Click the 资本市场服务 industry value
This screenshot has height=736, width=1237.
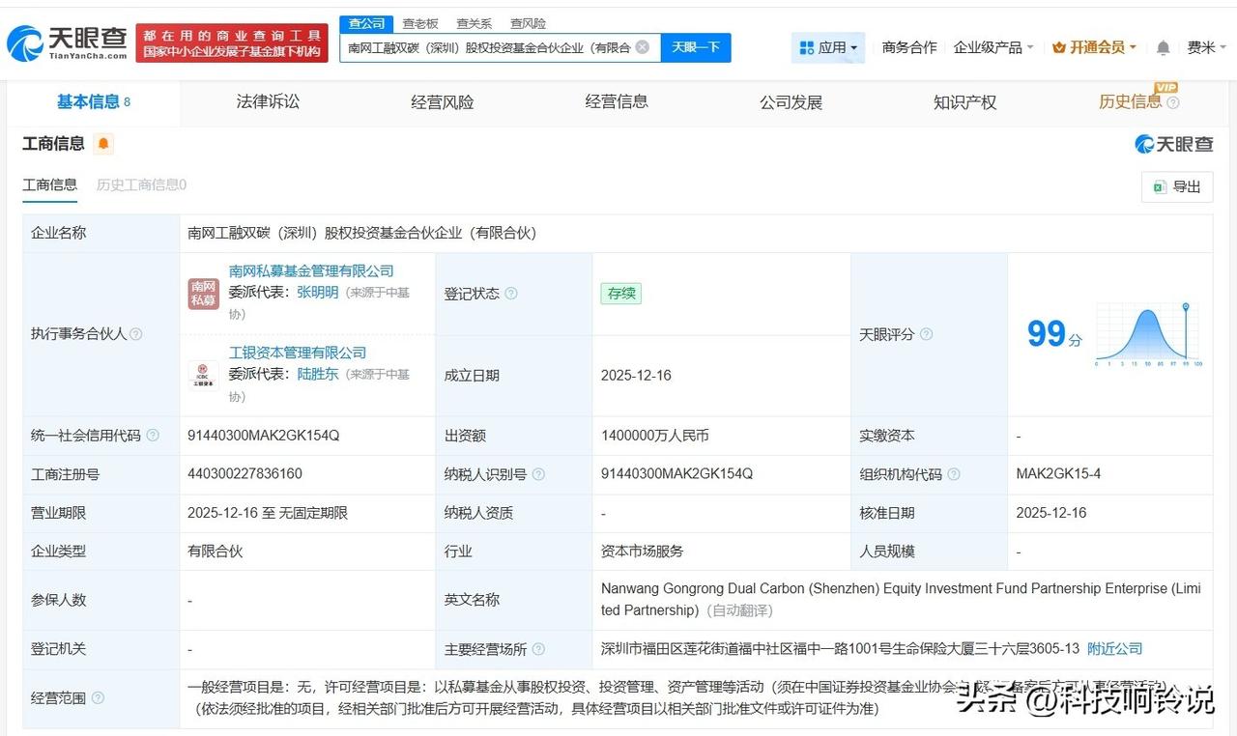pyautogui.click(x=642, y=552)
